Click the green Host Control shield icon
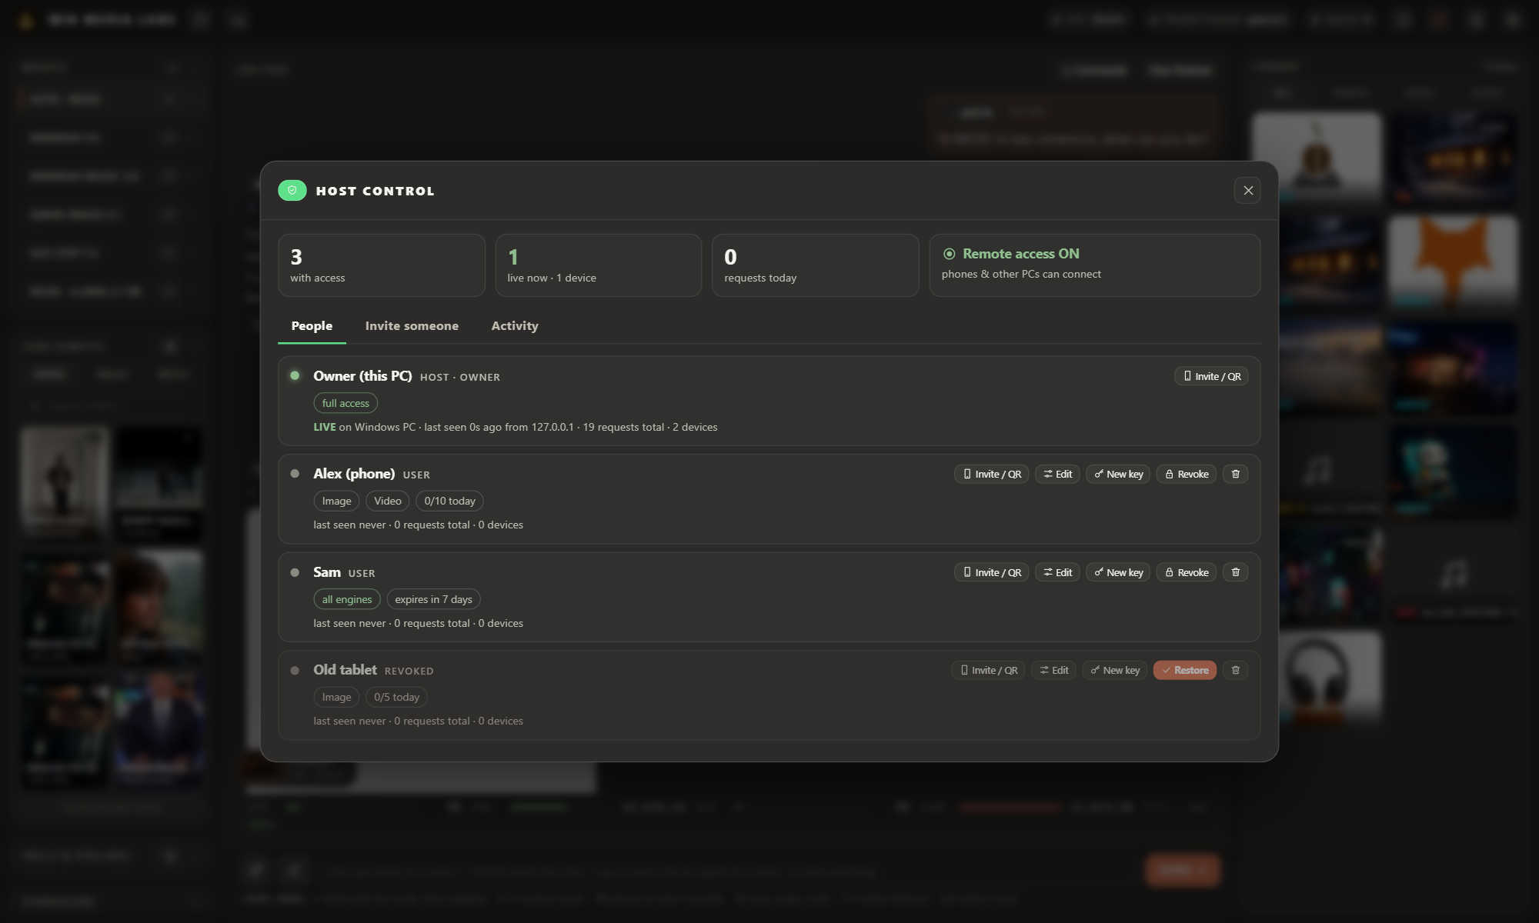 pyautogui.click(x=292, y=190)
